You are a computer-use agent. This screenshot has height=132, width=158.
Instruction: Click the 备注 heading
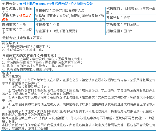[x=7, y=73]
